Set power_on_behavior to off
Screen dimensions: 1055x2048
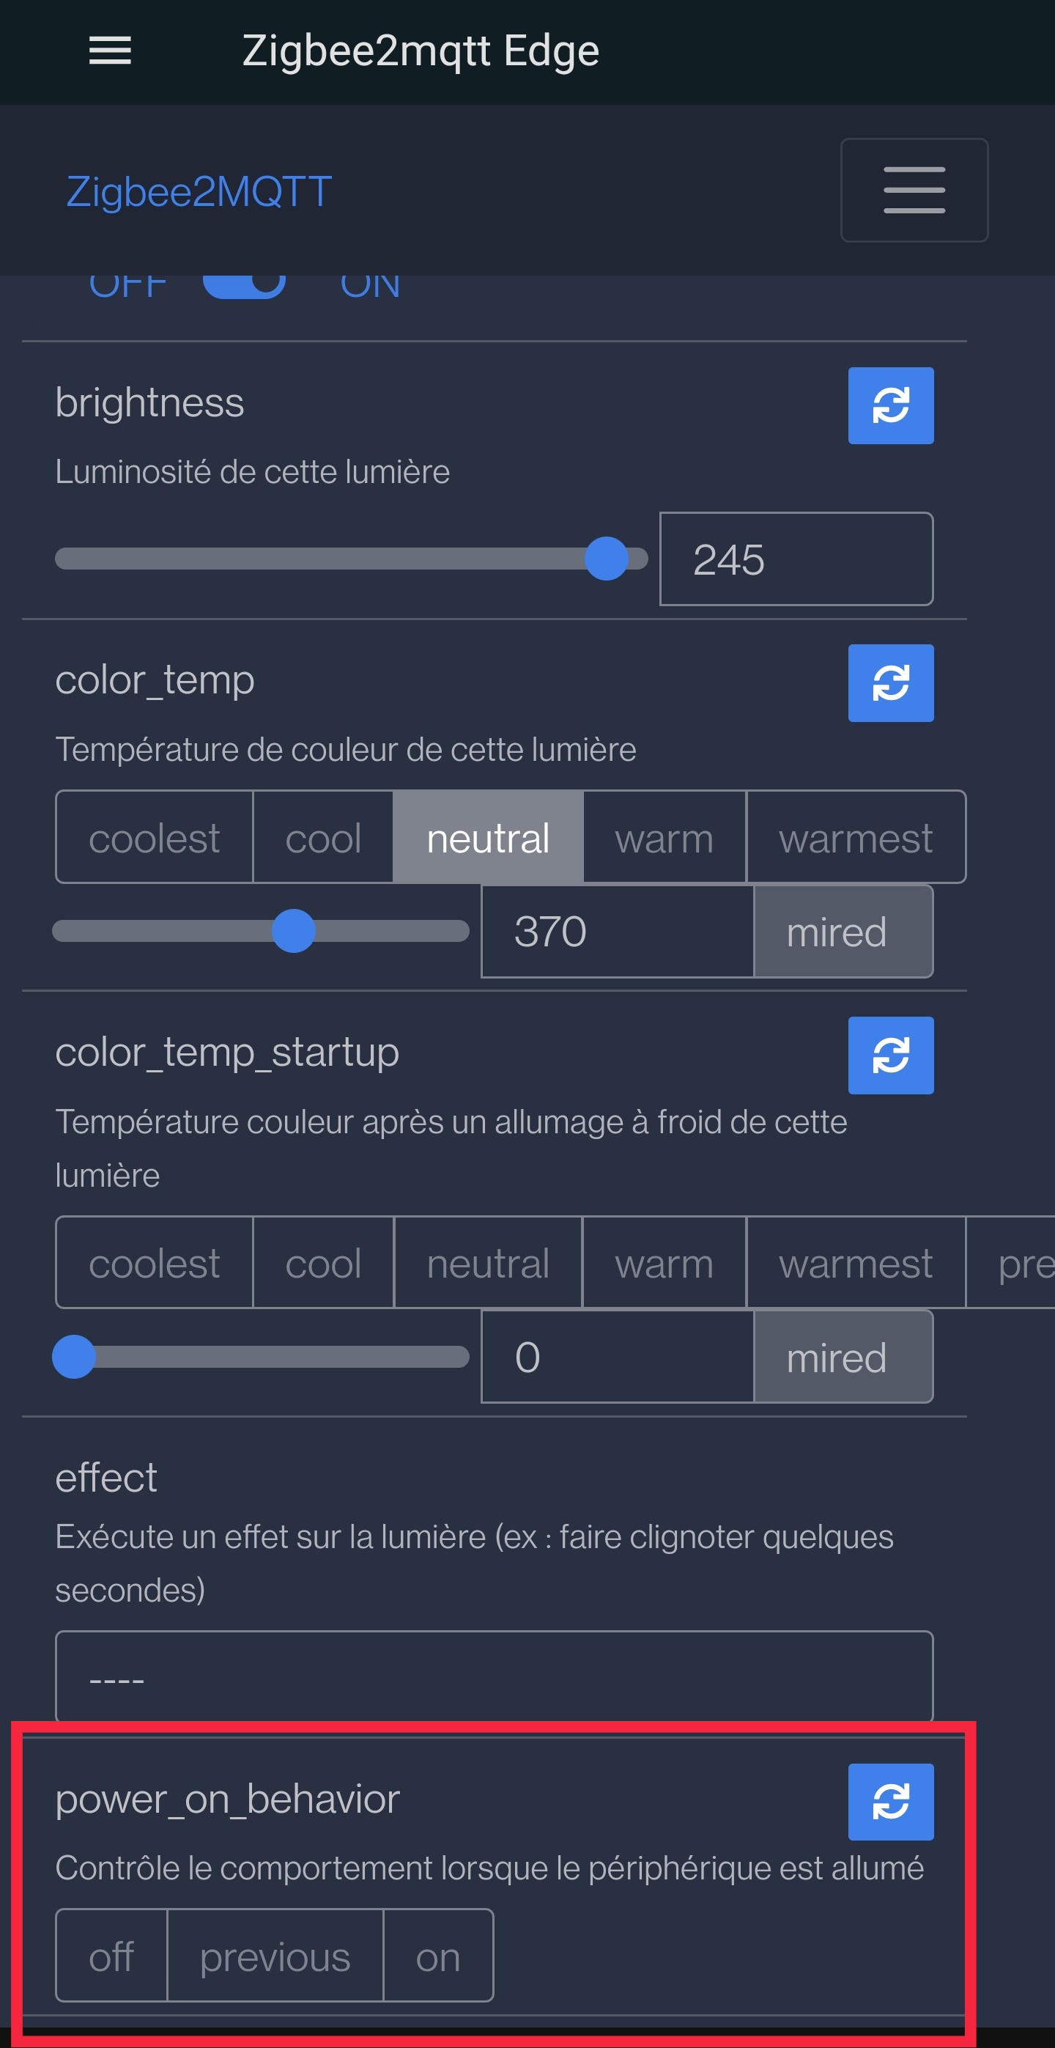tap(111, 1956)
